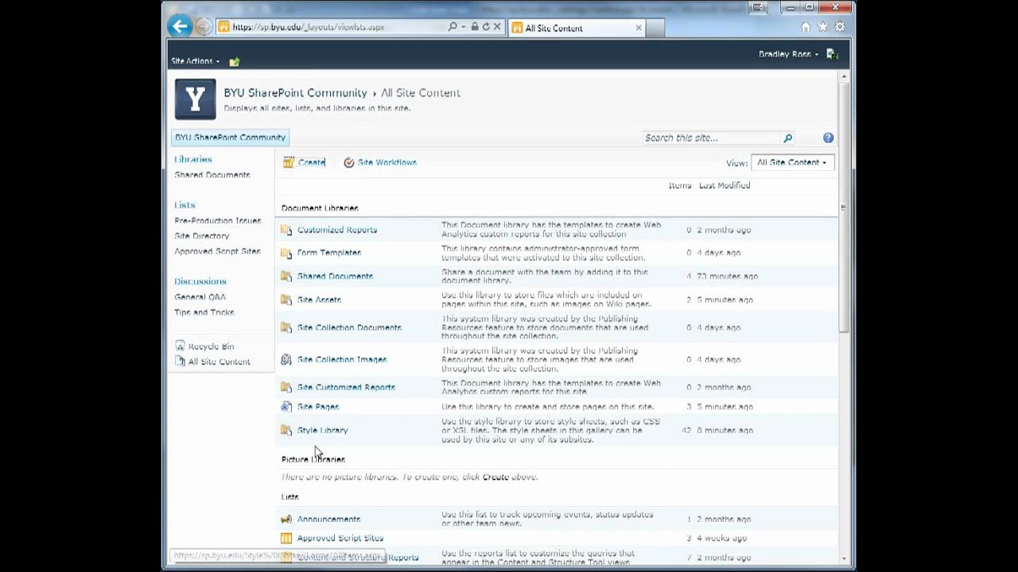The width and height of the screenshot is (1018, 572).
Task: Go back with the browser back arrow
Action: coord(180,26)
